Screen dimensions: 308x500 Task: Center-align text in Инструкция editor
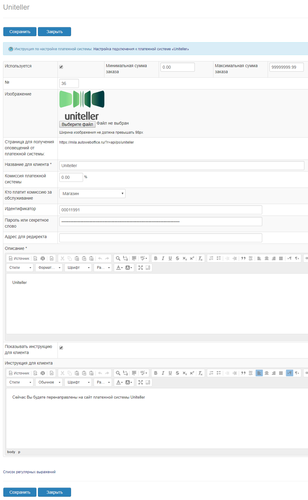coord(266,373)
